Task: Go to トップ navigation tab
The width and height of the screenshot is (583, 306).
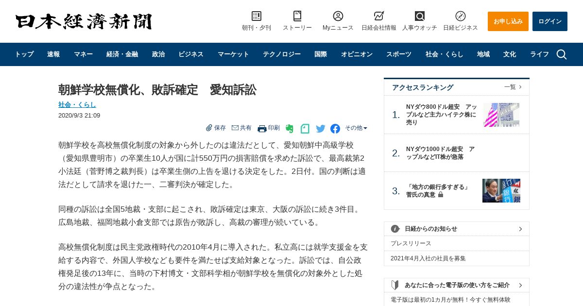Action: click(x=24, y=54)
